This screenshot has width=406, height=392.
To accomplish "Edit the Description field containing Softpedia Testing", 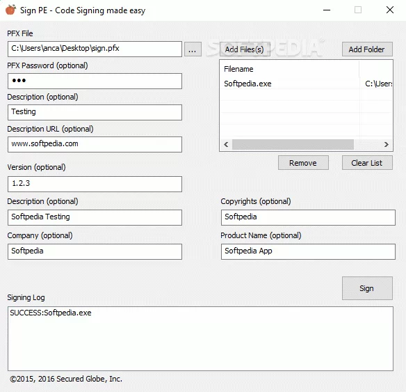I will point(95,217).
